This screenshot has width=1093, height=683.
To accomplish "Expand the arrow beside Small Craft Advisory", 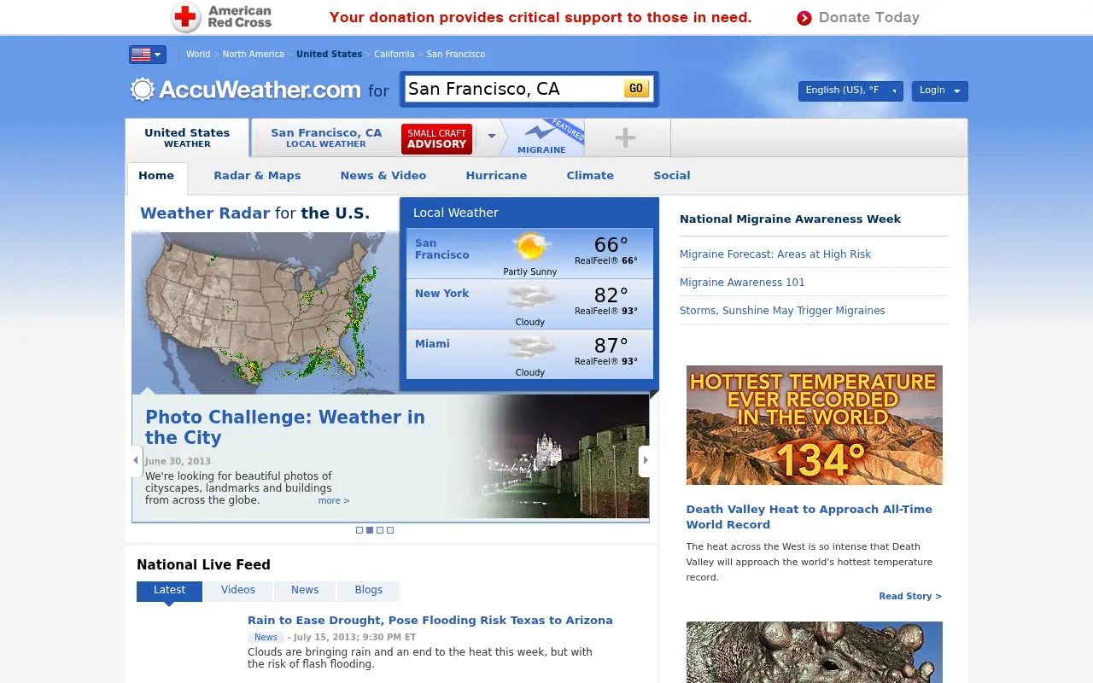I will click(491, 137).
